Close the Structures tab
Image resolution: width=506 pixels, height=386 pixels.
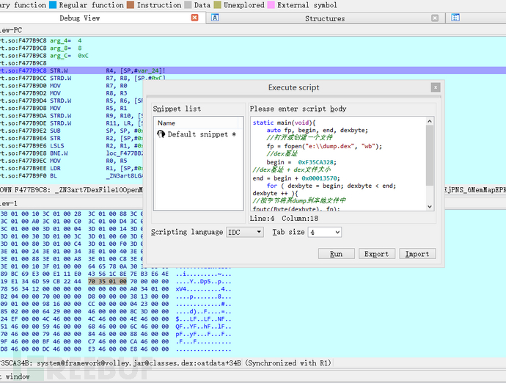tap(435, 18)
